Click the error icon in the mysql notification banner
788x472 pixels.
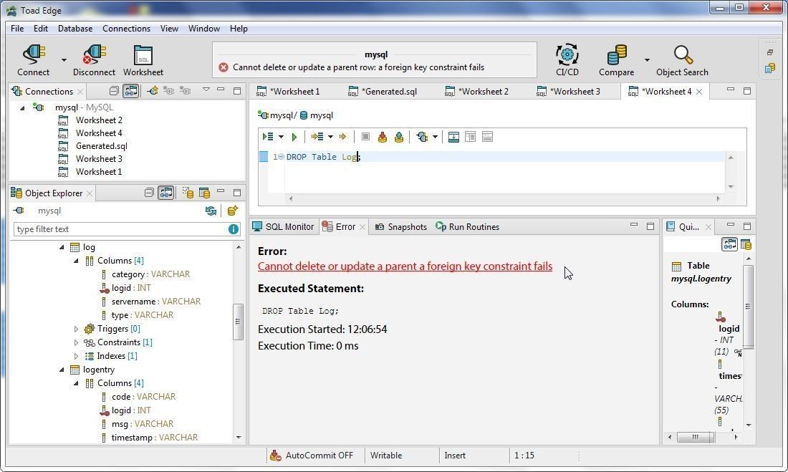[x=224, y=67]
